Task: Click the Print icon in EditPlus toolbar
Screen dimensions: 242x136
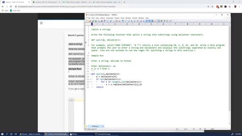Action: tap(102, 21)
